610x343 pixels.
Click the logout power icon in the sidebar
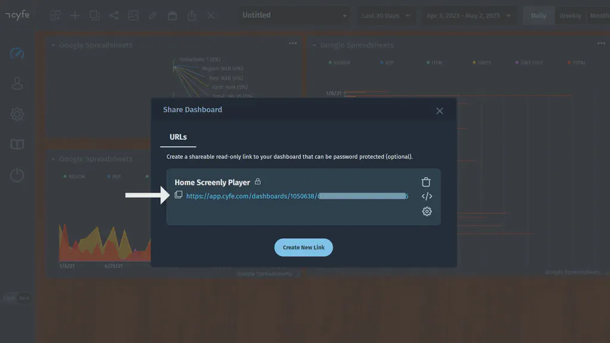point(17,174)
